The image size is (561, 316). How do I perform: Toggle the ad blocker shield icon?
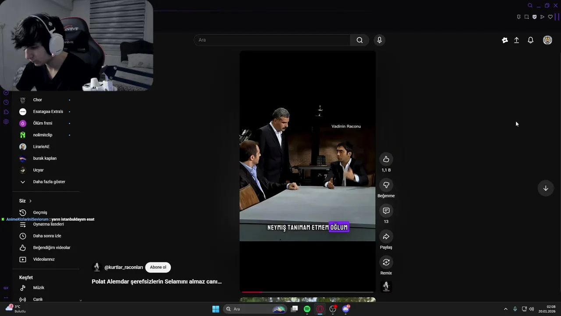pyautogui.click(x=535, y=17)
